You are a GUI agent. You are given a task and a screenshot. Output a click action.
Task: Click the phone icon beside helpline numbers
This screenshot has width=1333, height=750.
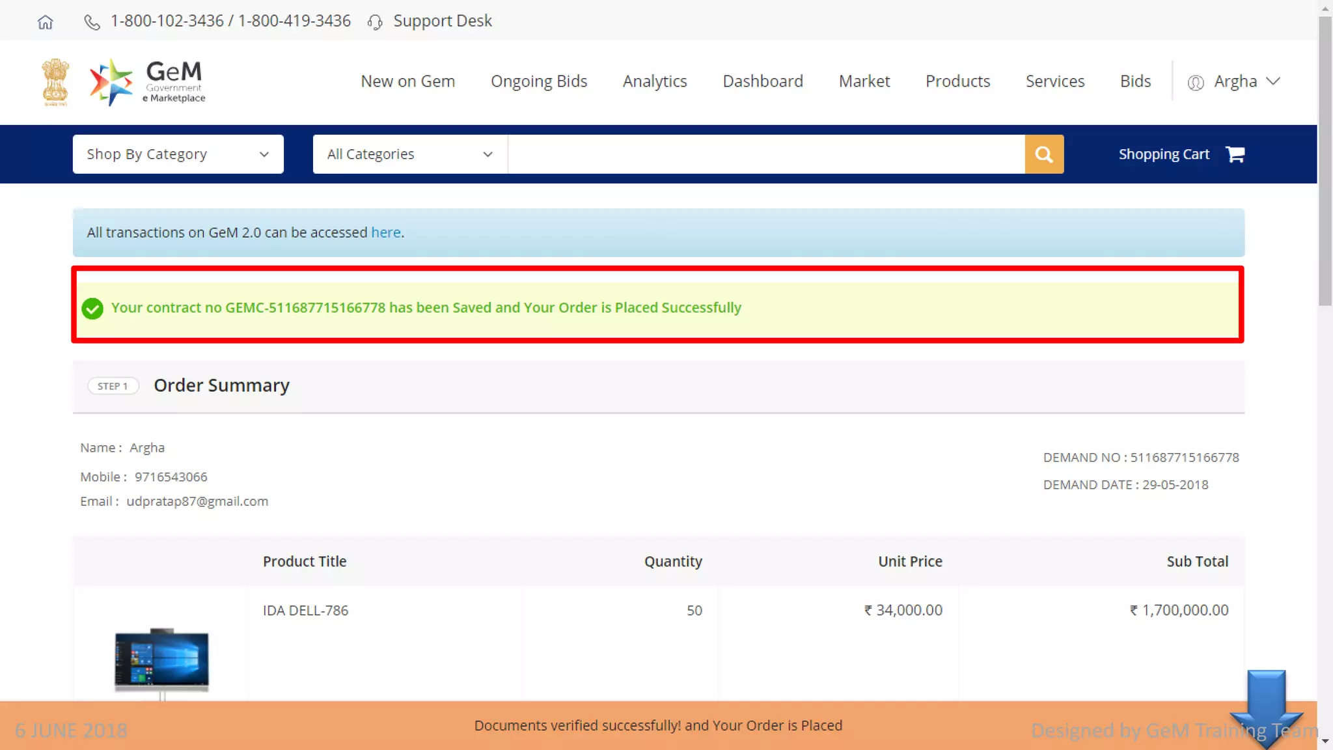pos(92,21)
